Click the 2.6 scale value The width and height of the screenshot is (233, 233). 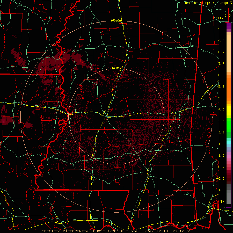point(221,133)
